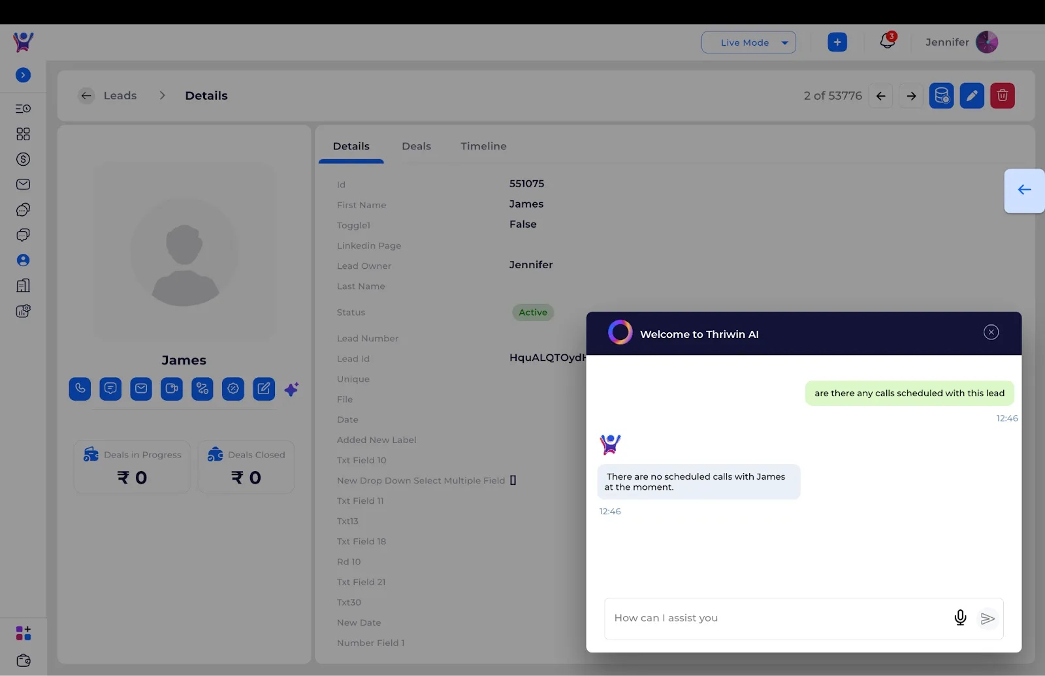The image size is (1045, 676).
Task: Switch to the Timeline tab
Action: 483,147
